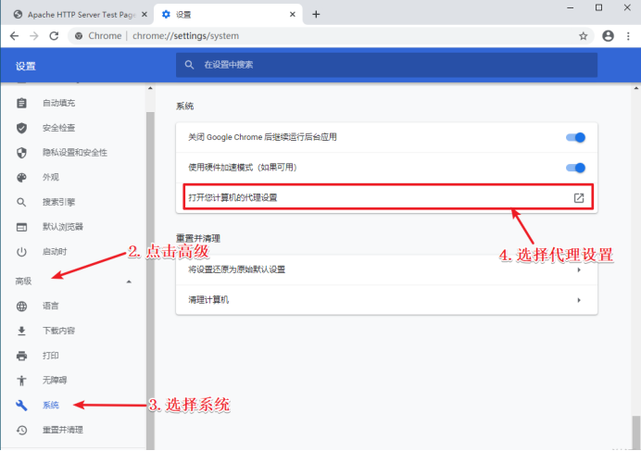Close the 设置 tab

[293, 14]
